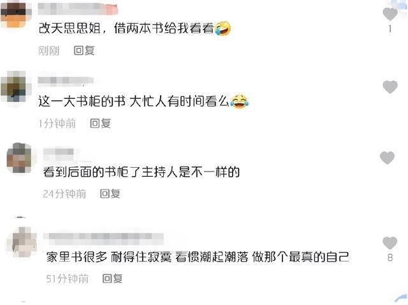Image resolution: width=408 pixels, height=305 pixels.
Task: Reply to the comment posted 1分钟前
Action: [x=100, y=123]
